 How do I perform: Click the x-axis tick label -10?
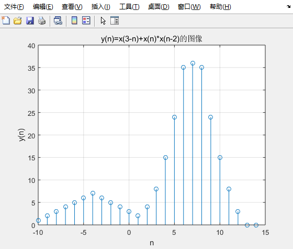[x=38, y=233]
